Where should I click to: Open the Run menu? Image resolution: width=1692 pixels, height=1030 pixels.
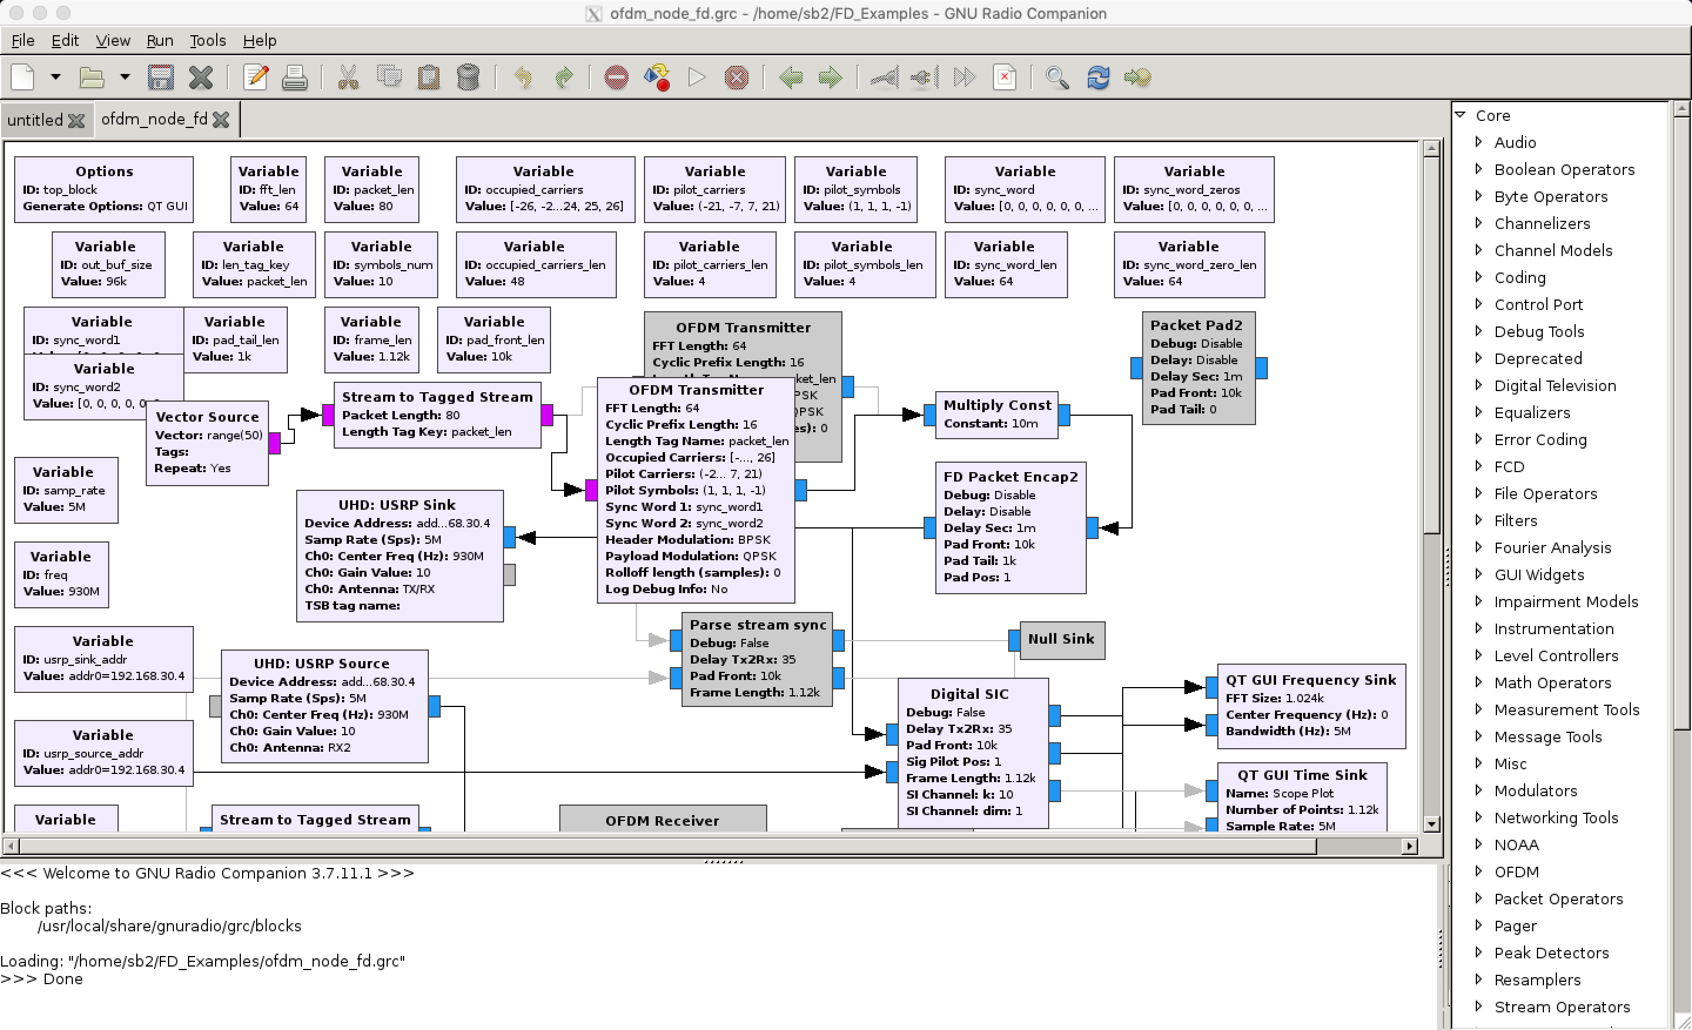click(159, 41)
